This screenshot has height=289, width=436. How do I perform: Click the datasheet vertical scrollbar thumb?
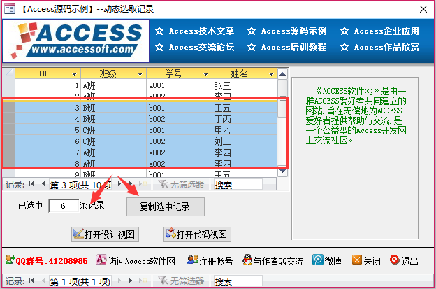point(282,99)
